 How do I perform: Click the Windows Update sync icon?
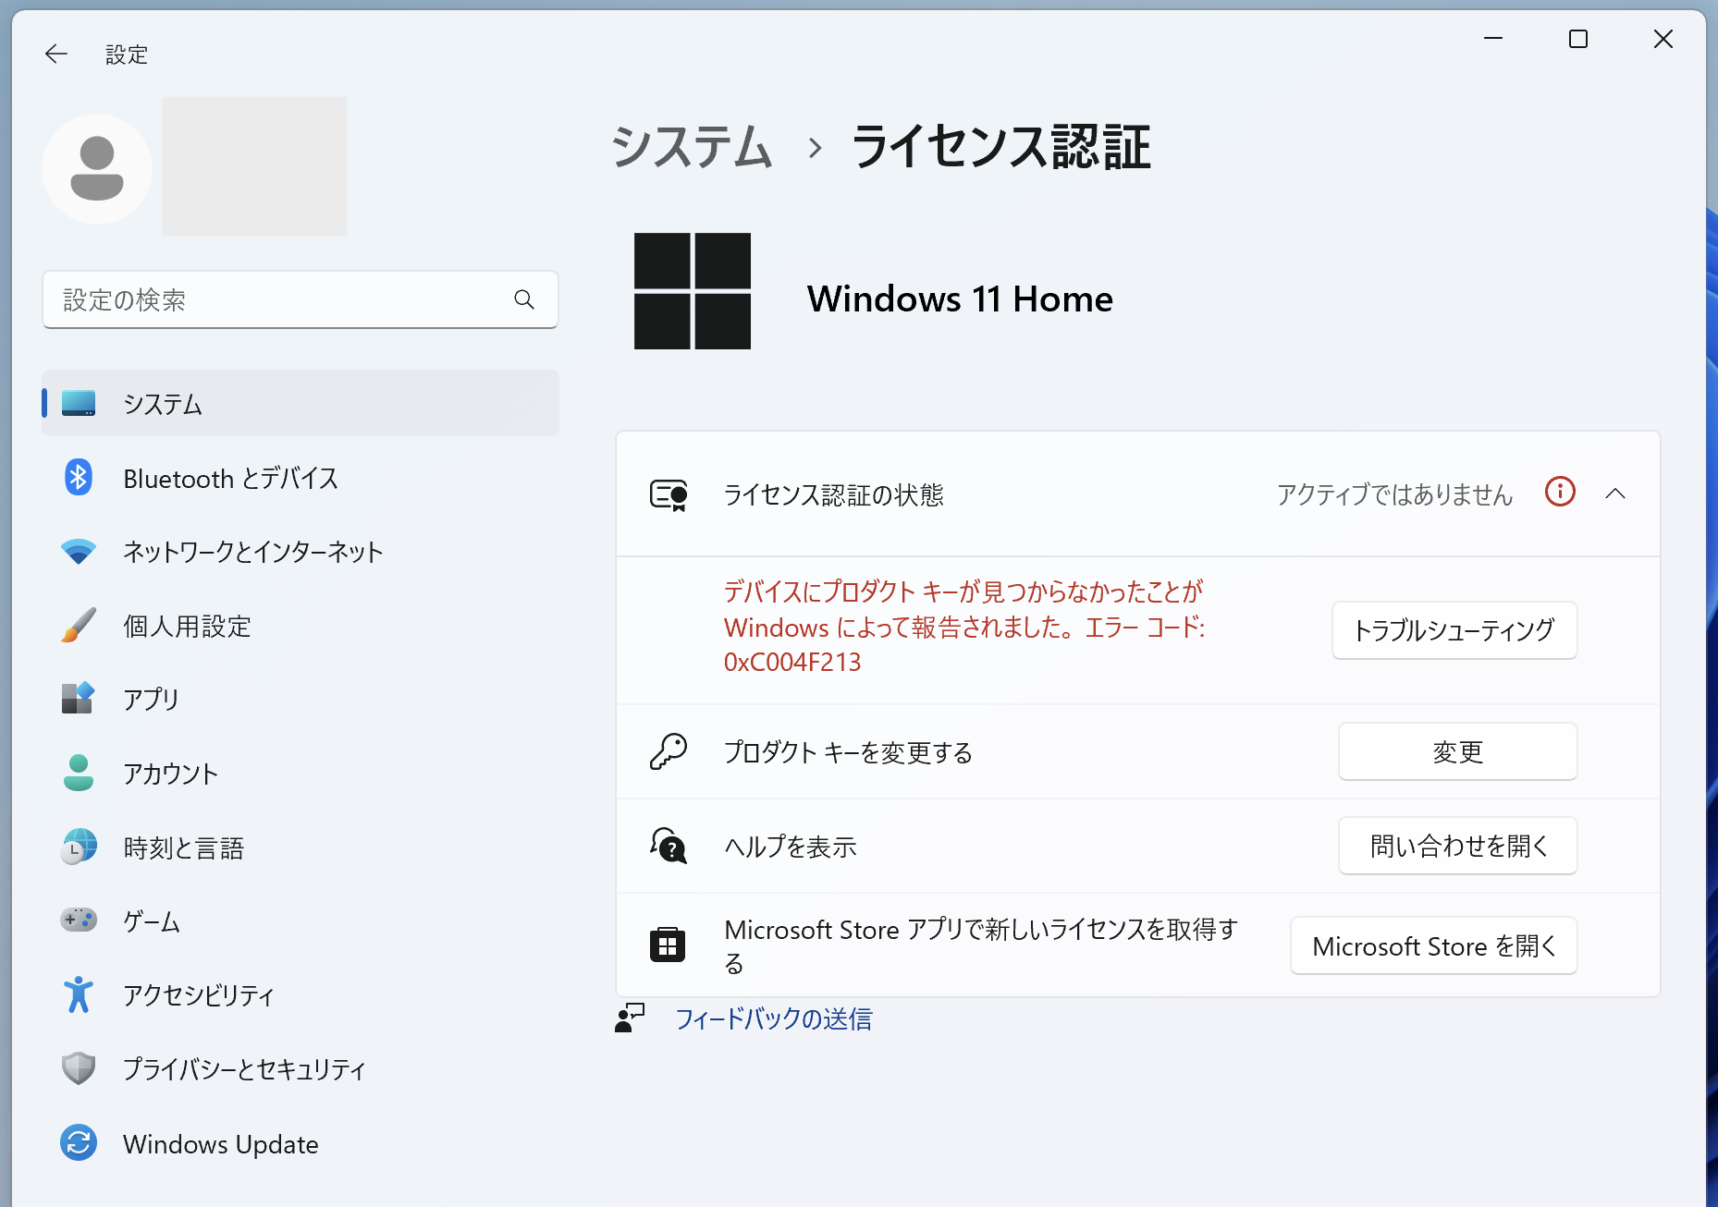tap(79, 1143)
